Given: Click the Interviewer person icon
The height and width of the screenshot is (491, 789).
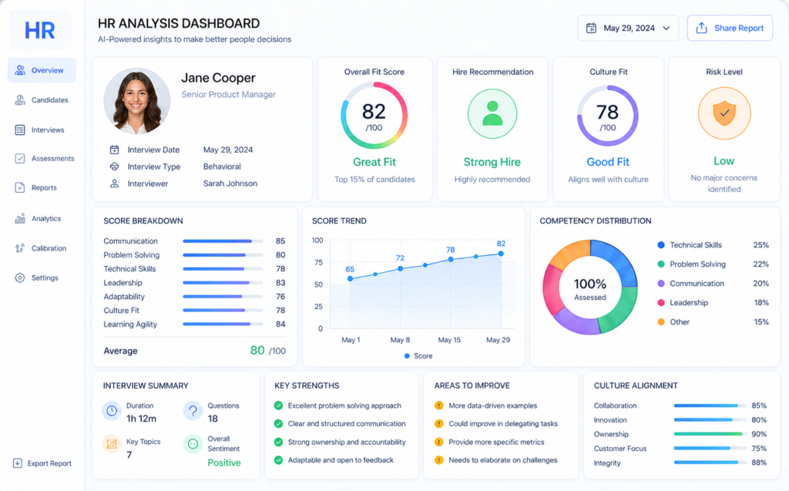Looking at the screenshot, I should pyautogui.click(x=114, y=183).
